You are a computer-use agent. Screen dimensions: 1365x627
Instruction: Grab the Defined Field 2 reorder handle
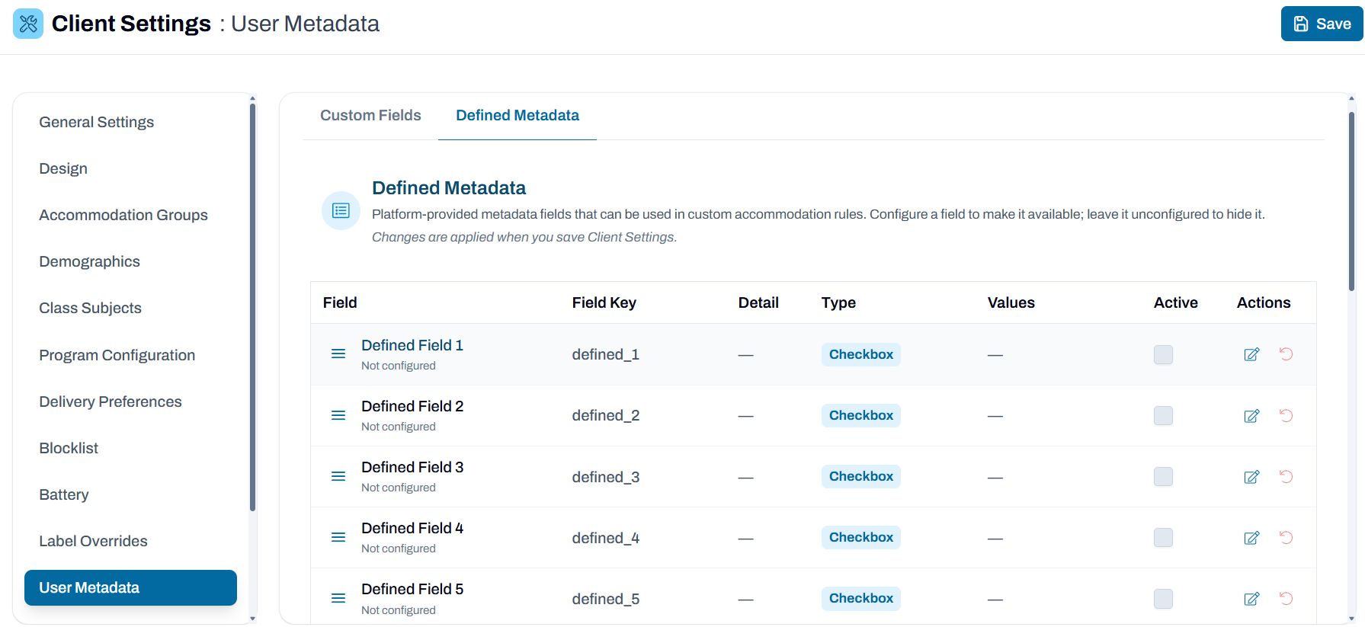338,415
